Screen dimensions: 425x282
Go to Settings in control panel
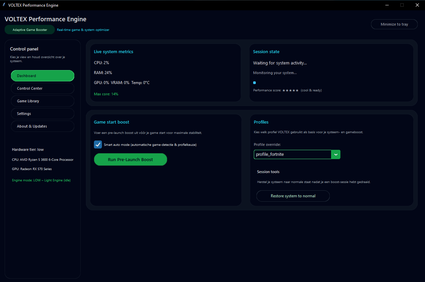(43, 114)
